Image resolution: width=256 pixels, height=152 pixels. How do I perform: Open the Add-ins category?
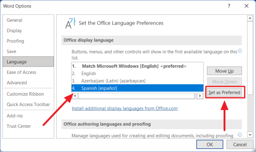pos(28,116)
